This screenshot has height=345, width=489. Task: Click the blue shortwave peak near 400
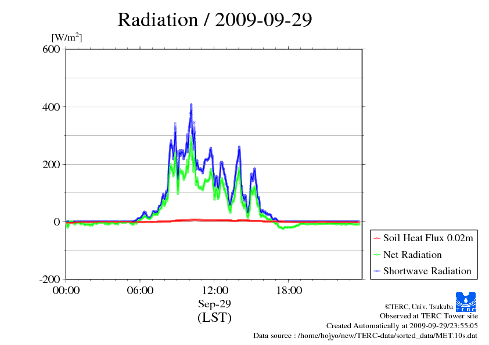pyautogui.click(x=191, y=106)
